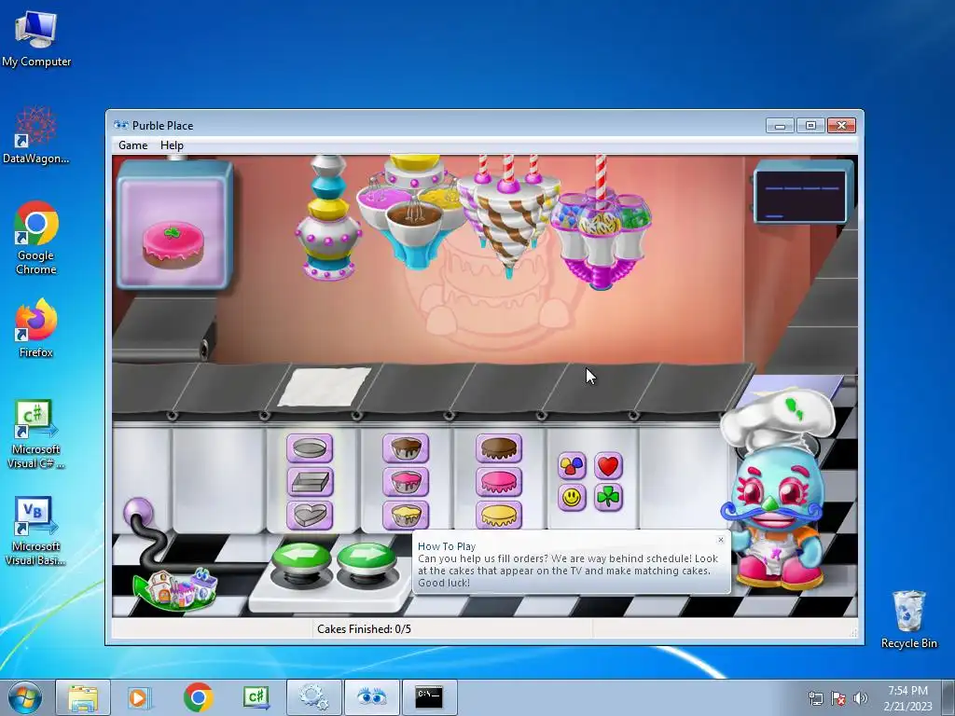This screenshot has height=716, width=955.
Task: Open the Recycle Bin
Action: click(x=908, y=620)
